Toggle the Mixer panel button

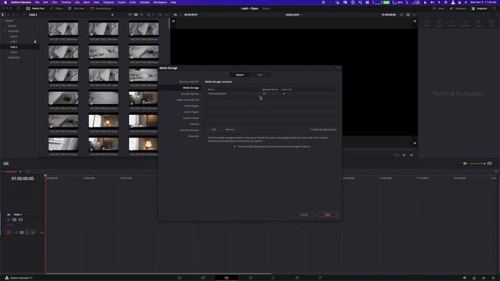438,9
